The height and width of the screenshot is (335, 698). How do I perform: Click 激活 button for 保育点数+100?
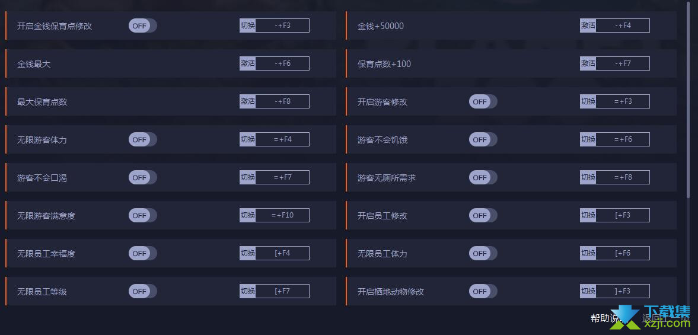pos(588,63)
